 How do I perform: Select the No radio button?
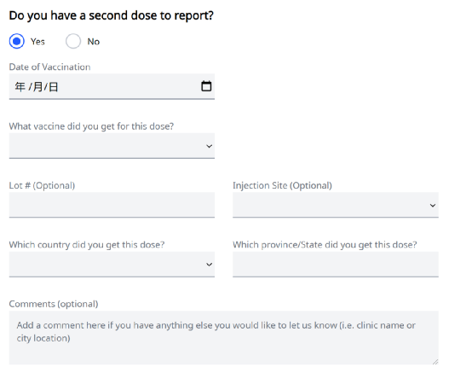pyautogui.click(x=73, y=41)
